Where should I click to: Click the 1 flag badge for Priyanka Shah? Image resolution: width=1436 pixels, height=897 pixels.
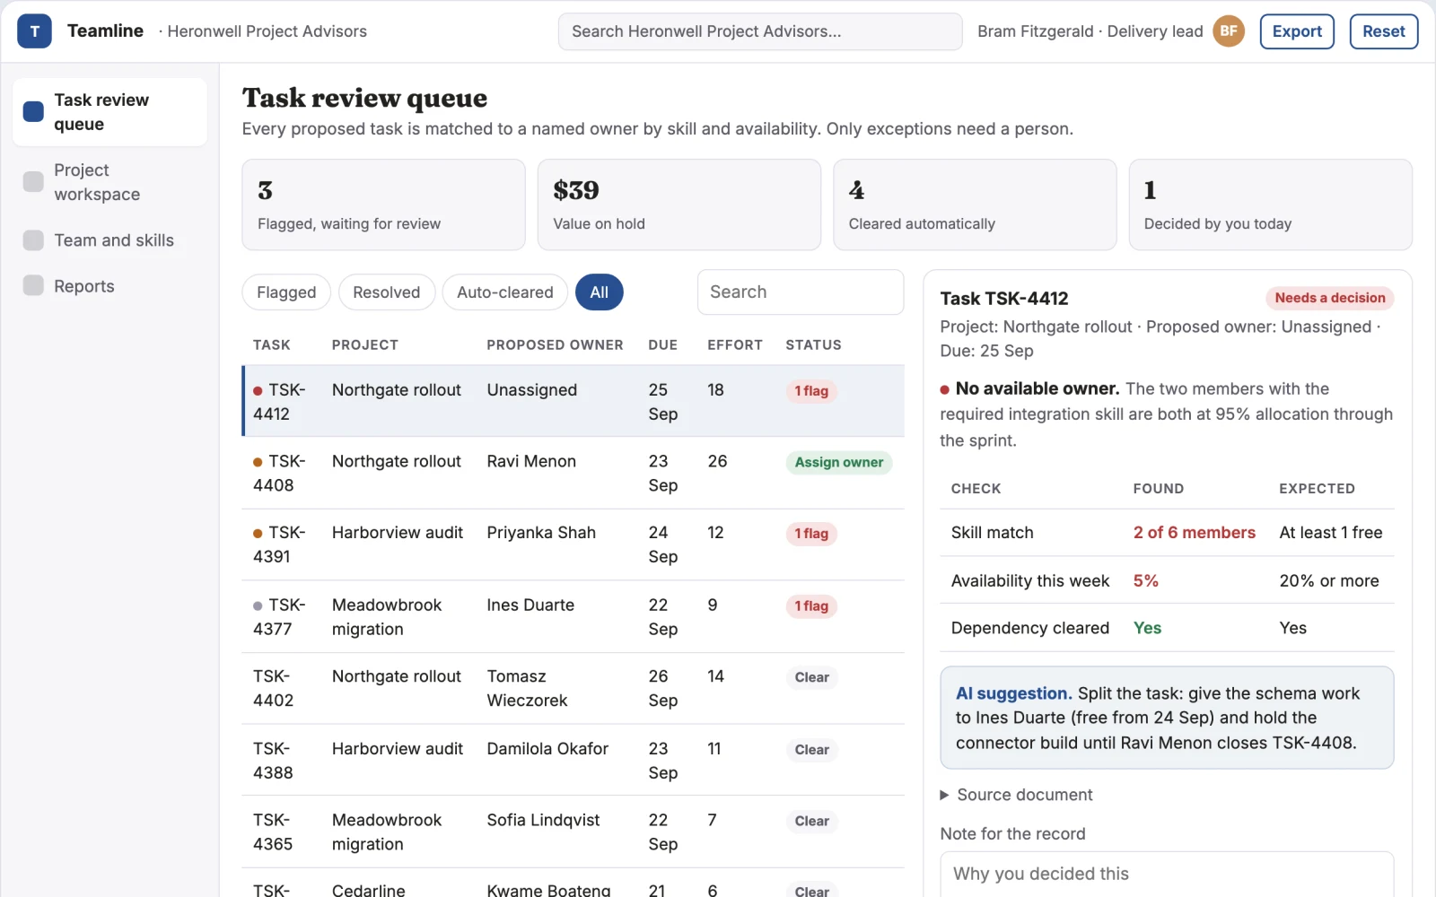[811, 534]
